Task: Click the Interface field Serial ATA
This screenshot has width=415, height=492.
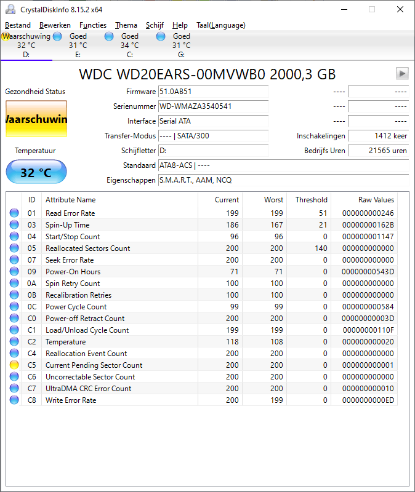Action: point(213,121)
